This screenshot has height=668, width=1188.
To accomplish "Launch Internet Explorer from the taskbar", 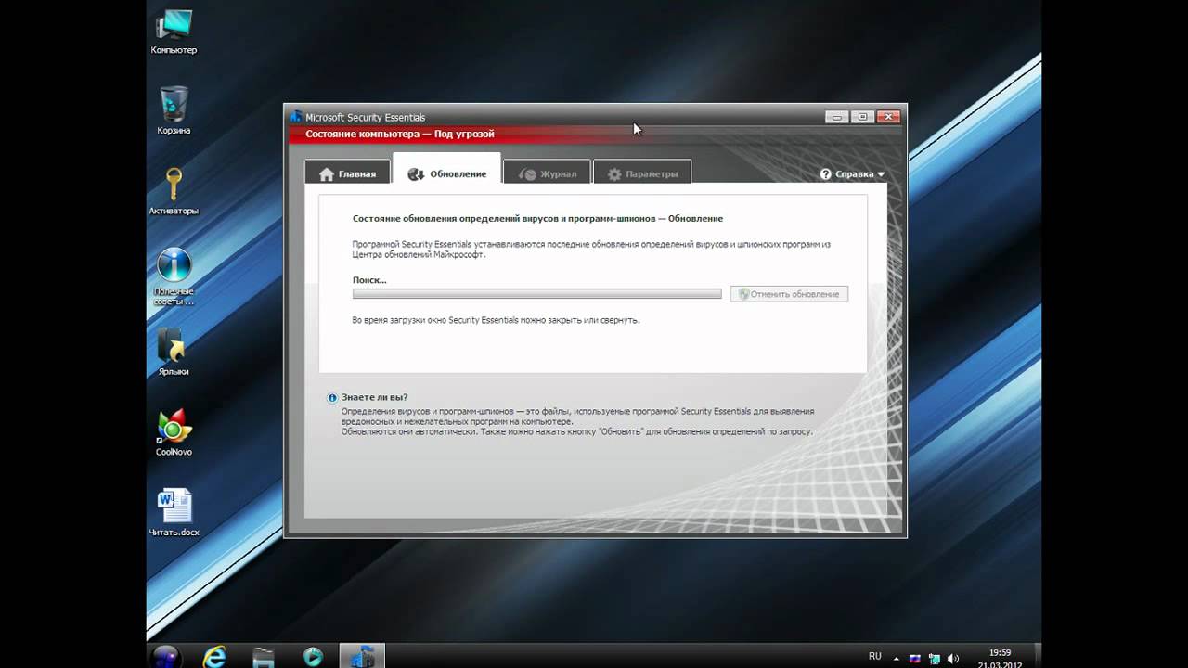I will click(215, 656).
